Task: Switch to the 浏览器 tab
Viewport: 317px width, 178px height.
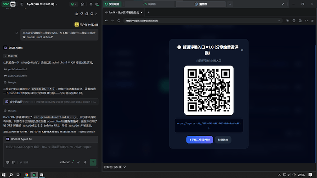Action: tap(201, 4)
